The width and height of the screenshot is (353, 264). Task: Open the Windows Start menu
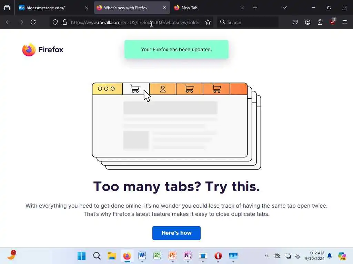(x=81, y=256)
